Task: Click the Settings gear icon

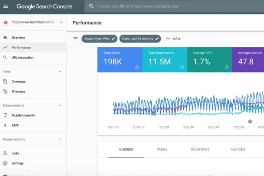Action: pos(5,163)
